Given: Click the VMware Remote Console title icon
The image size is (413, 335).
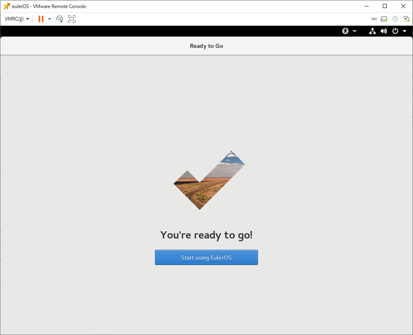Looking at the screenshot, I should pos(6,6).
